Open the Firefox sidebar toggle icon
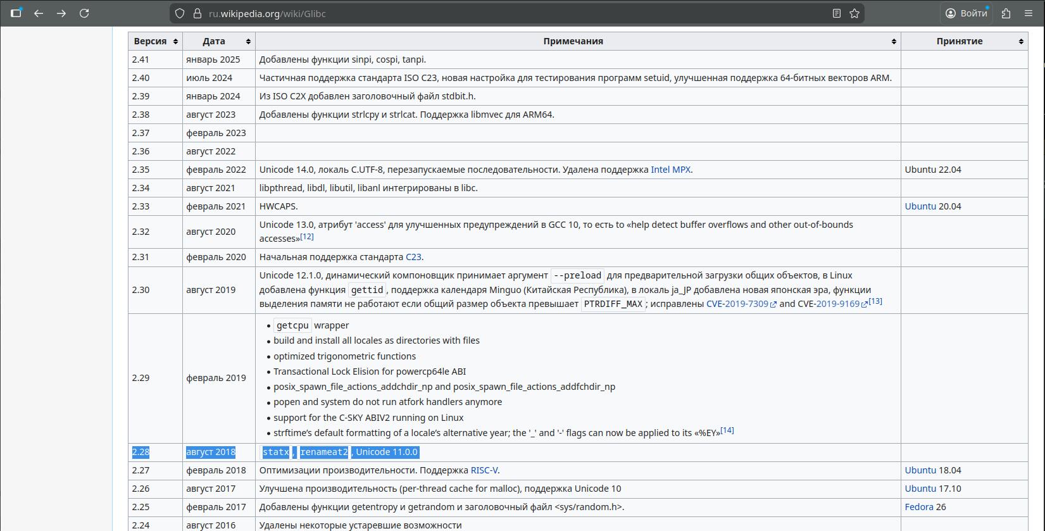 (x=16, y=13)
